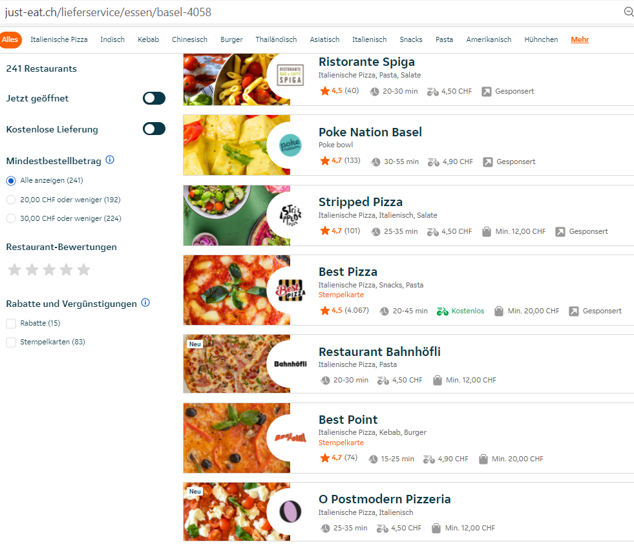Select 20,00 CHF oder weniger option
This screenshot has width=634, height=544.
coord(11,200)
